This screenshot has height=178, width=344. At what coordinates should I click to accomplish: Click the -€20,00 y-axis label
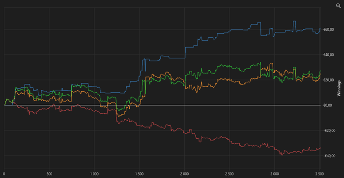(329, 130)
